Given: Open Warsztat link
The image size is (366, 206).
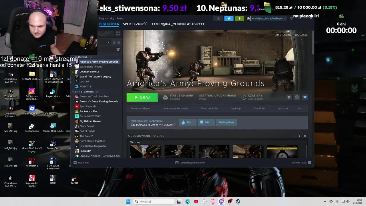Looking at the screenshot, I should 283,108.
